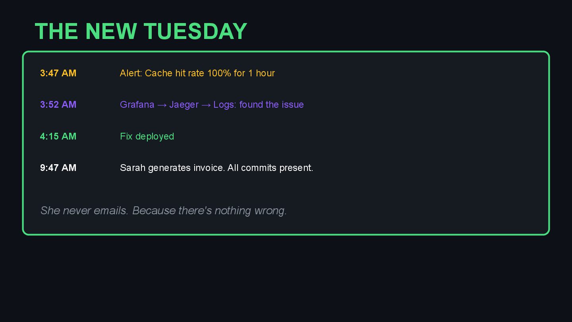Click the word "Jaeger"

184,105
